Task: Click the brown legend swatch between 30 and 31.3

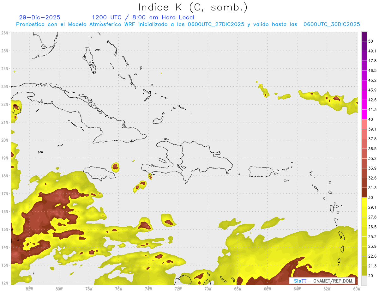Action: tap(364, 193)
